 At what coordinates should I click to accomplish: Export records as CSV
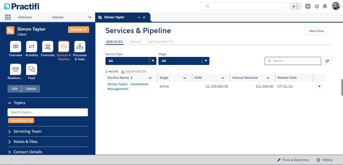click(x=134, y=71)
